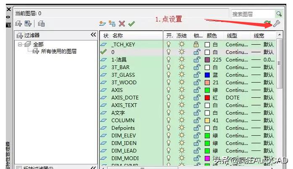Select the AXIS_TEXT layer name
This screenshot has height=169, width=293.
[124, 105]
